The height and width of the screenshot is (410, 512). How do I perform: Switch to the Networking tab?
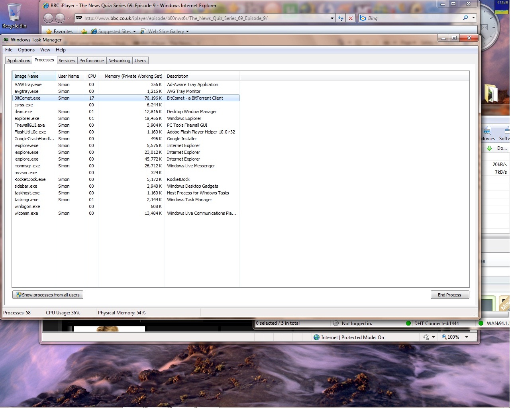pos(119,61)
